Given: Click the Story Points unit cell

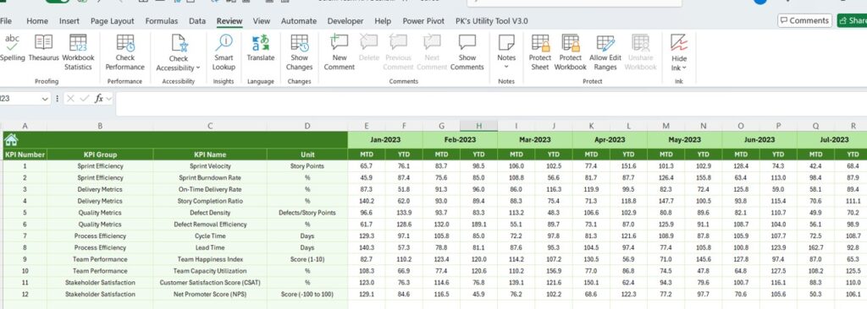Looking at the screenshot, I should (307, 166).
